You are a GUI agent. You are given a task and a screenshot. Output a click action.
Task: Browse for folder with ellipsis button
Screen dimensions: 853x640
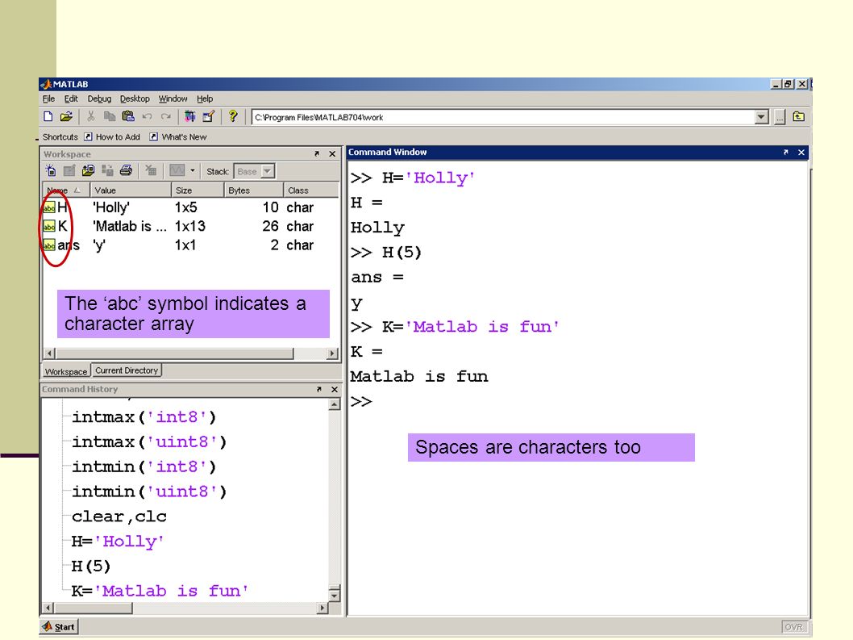pyautogui.click(x=780, y=117)
